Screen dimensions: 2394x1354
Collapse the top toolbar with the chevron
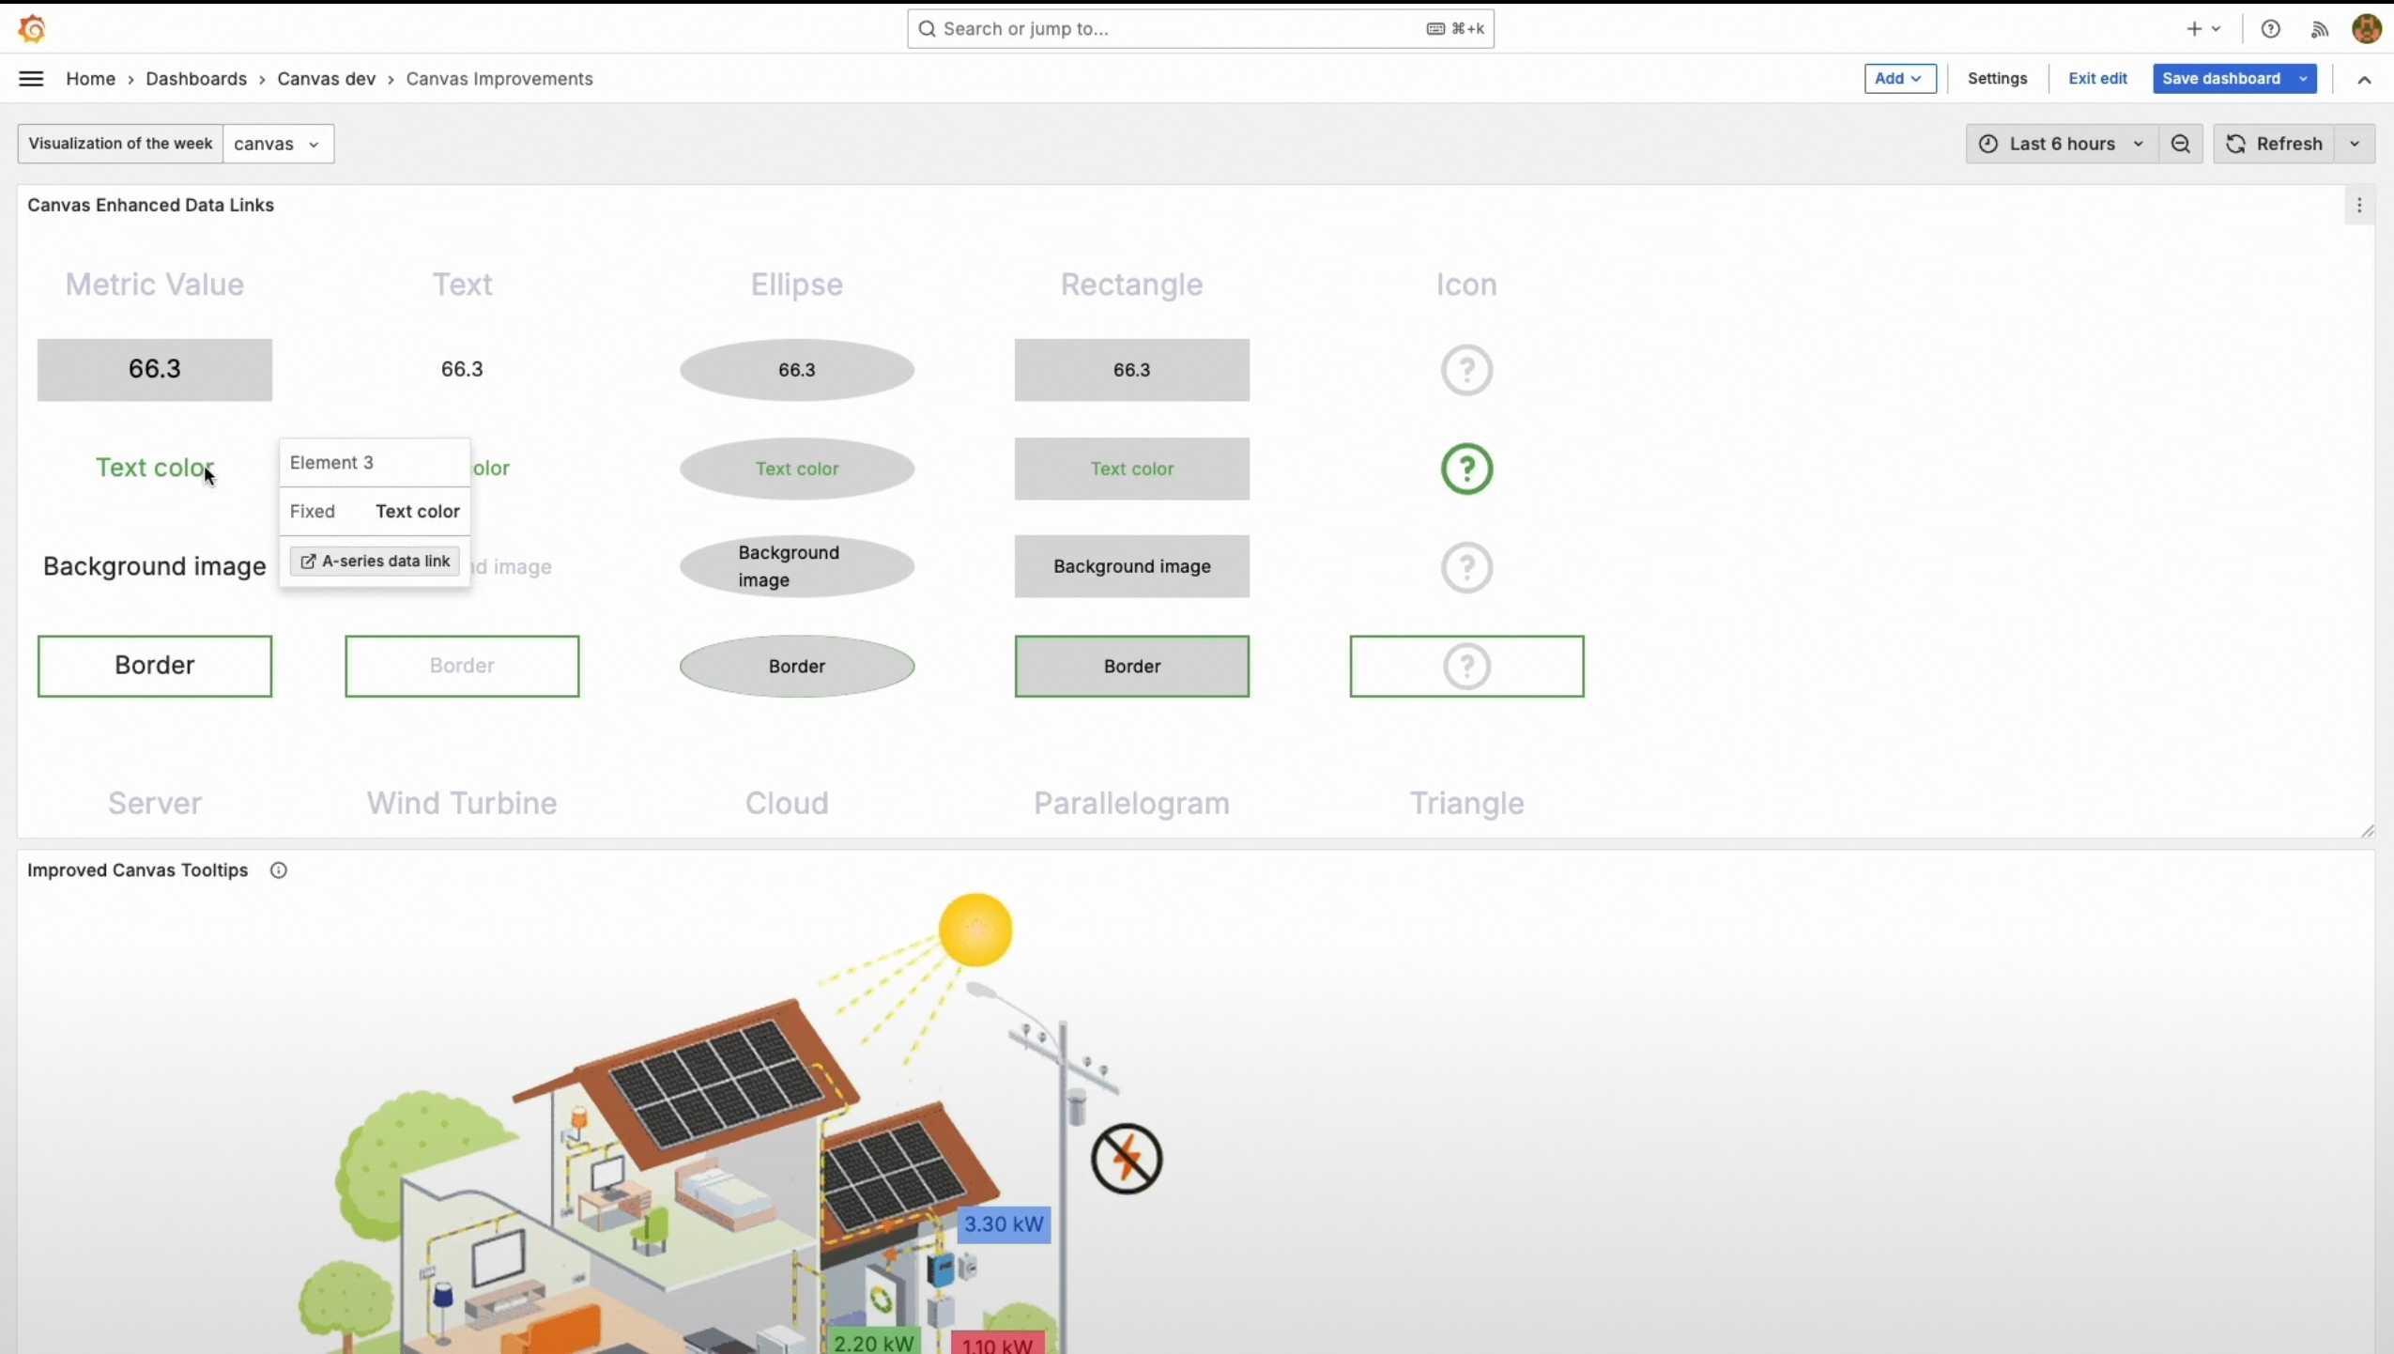tap(2364, 80)
